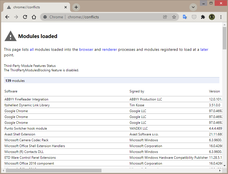Viewport: 228px width, 174px height.
Task: Click the scroll left arrow
Action: click(x=3, y=170)
